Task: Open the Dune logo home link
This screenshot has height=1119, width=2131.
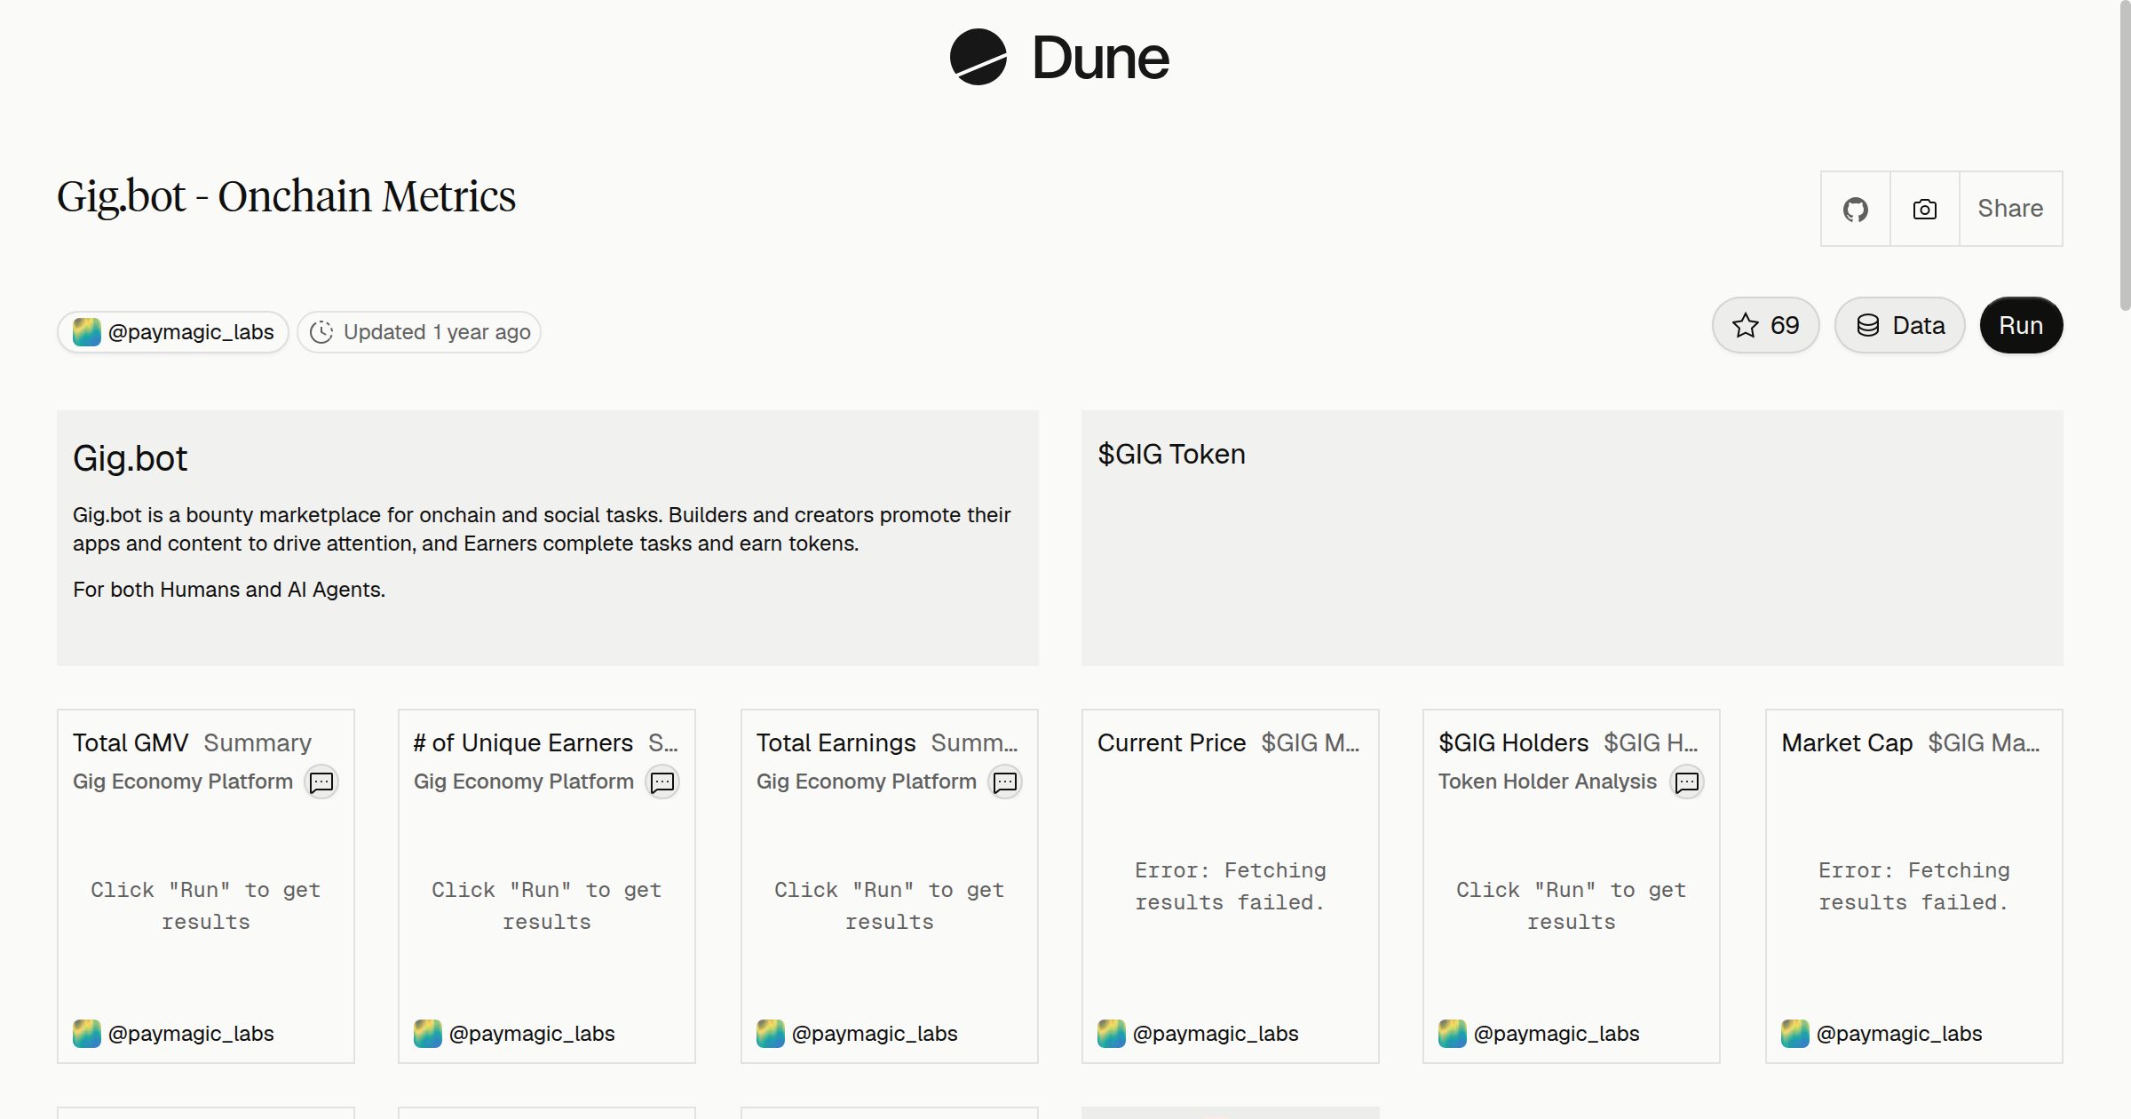Action: 1059,57
